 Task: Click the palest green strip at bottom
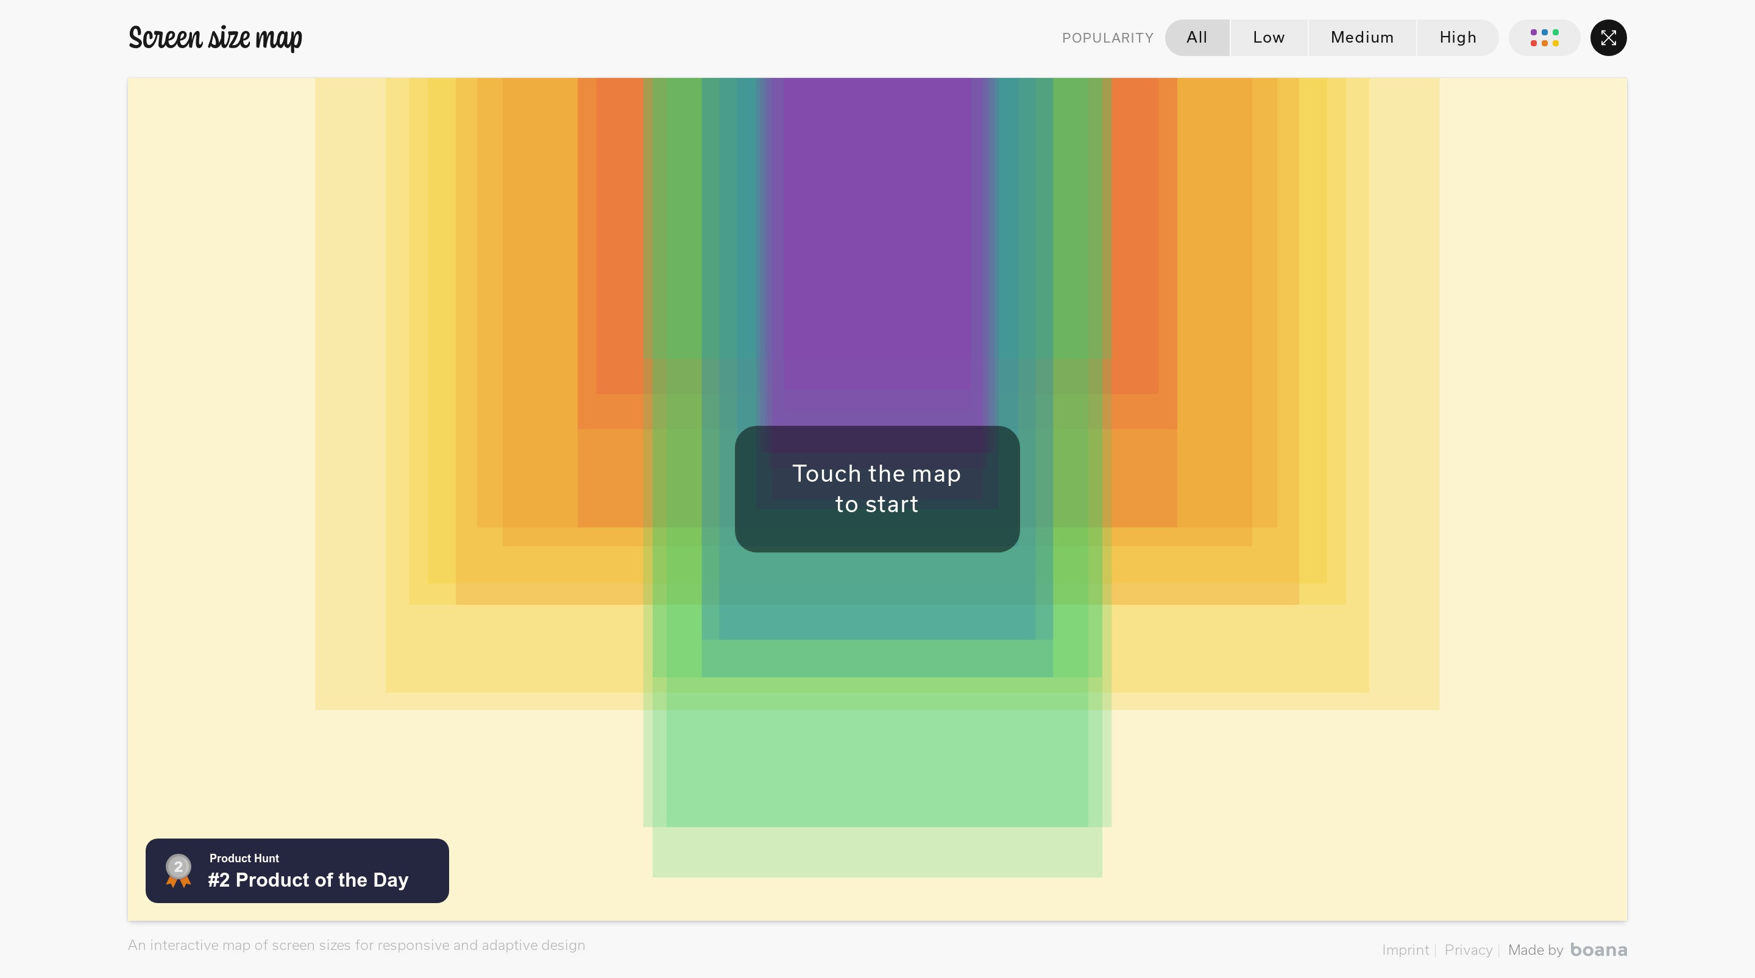tap(877, 853)
